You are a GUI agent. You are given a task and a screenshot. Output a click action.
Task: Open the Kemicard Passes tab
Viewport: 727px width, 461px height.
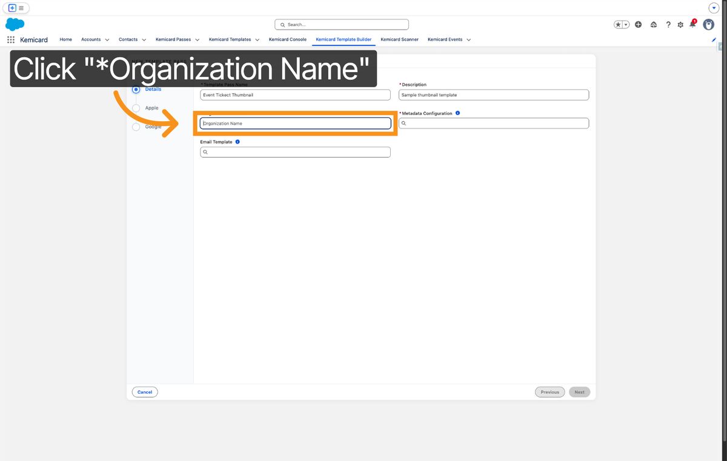click(x=173, y=39)
